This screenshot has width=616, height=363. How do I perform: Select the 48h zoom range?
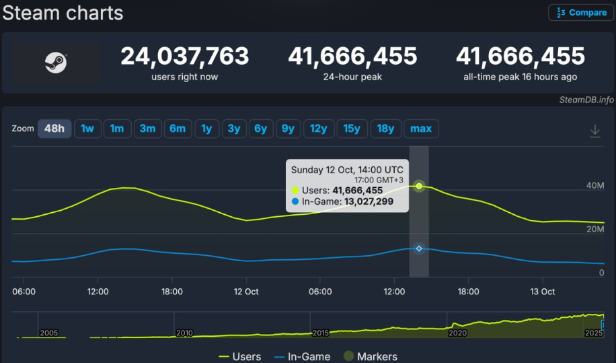[x=54, y=129]
